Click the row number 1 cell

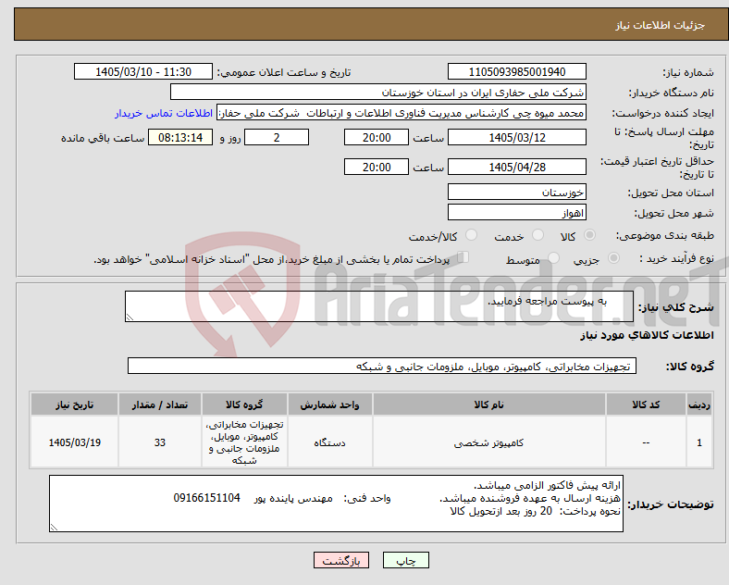699,442
